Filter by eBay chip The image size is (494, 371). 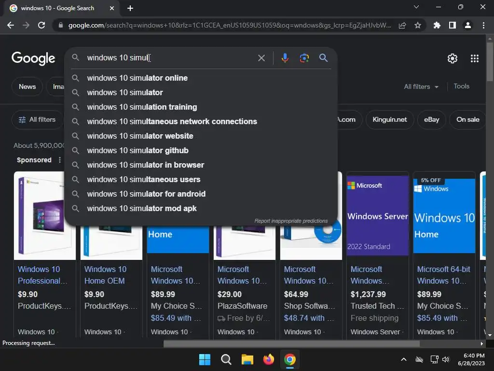[431, 120]
